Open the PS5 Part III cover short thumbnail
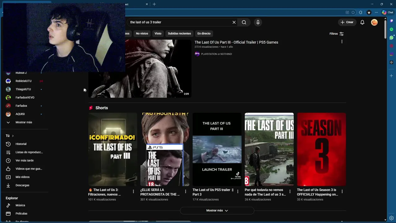396x223 pixels. tap(165, 149)
